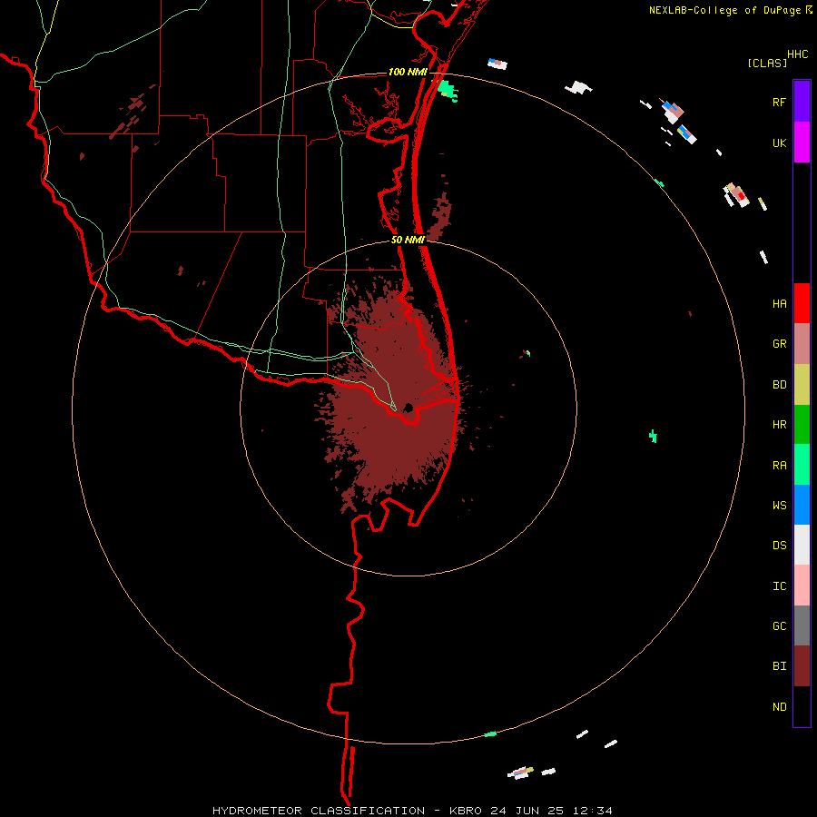Click the BD legend label
Screen dimensions: 817x817
779,385
